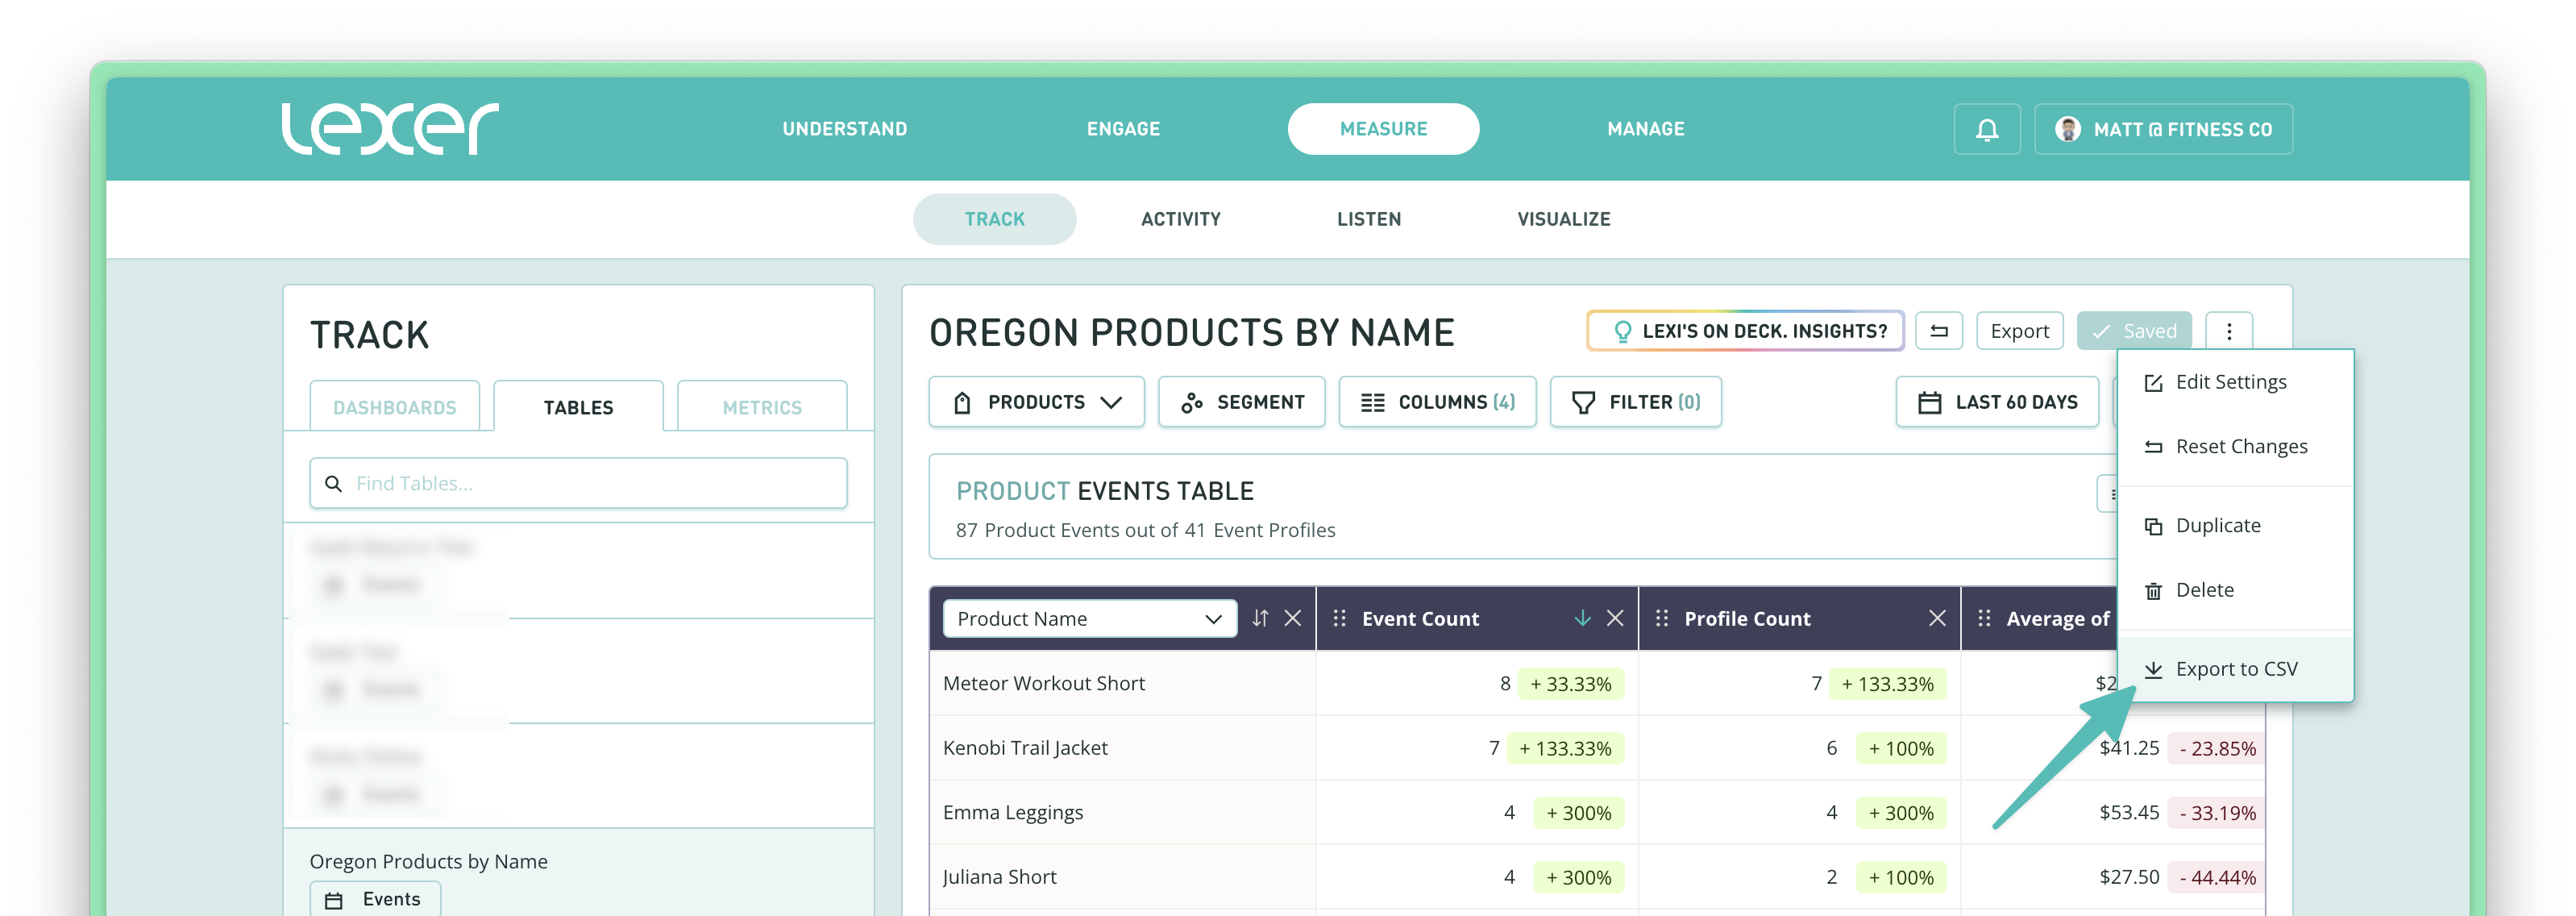The image size is (2576, 916).
Task: Remove the Profile Count column
Action: pyautogui.click(x=1936, y=618)
